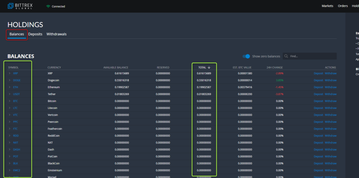This screenshot has width=359, height=178.
Task: Click the 0.00001580 BTC value for XRP
Action: click(245, 74)
